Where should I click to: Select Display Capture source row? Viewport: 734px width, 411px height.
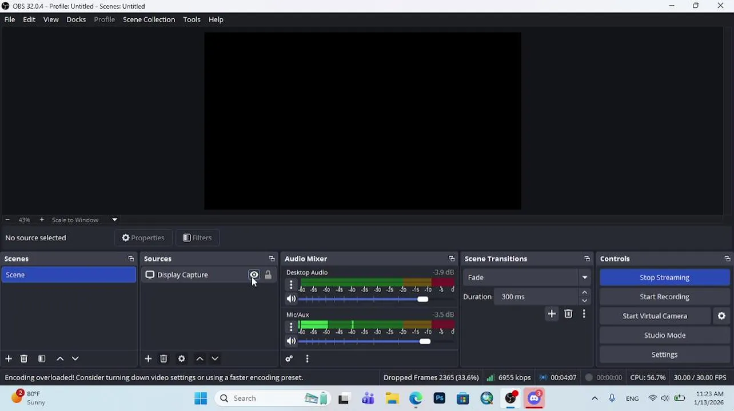point(209,275)
